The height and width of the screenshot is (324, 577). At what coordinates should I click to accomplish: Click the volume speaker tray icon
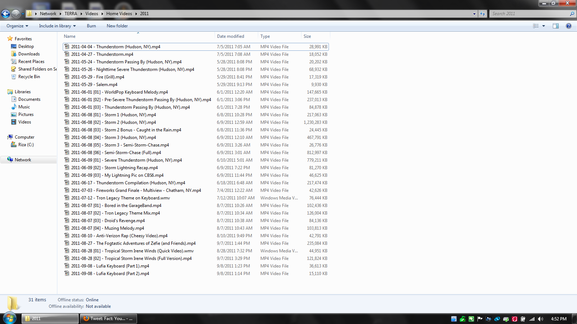pos(540,319)
